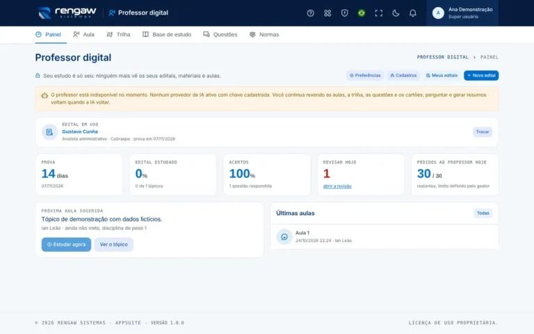Image resolution: width=534 pixels, height=334 pixels.
Task: Click the Trocar edital button
Action: coord(483,132)
